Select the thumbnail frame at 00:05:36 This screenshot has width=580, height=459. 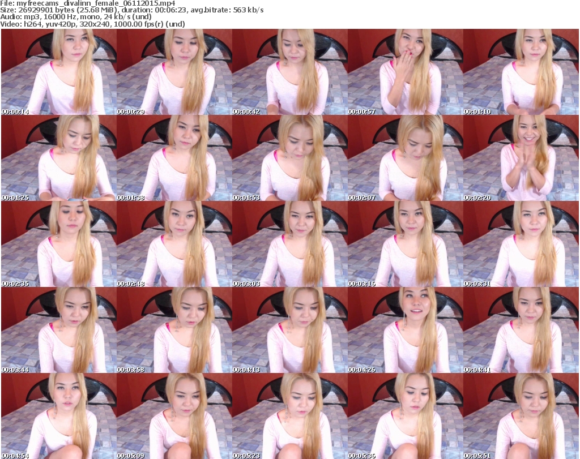[406, 416]
